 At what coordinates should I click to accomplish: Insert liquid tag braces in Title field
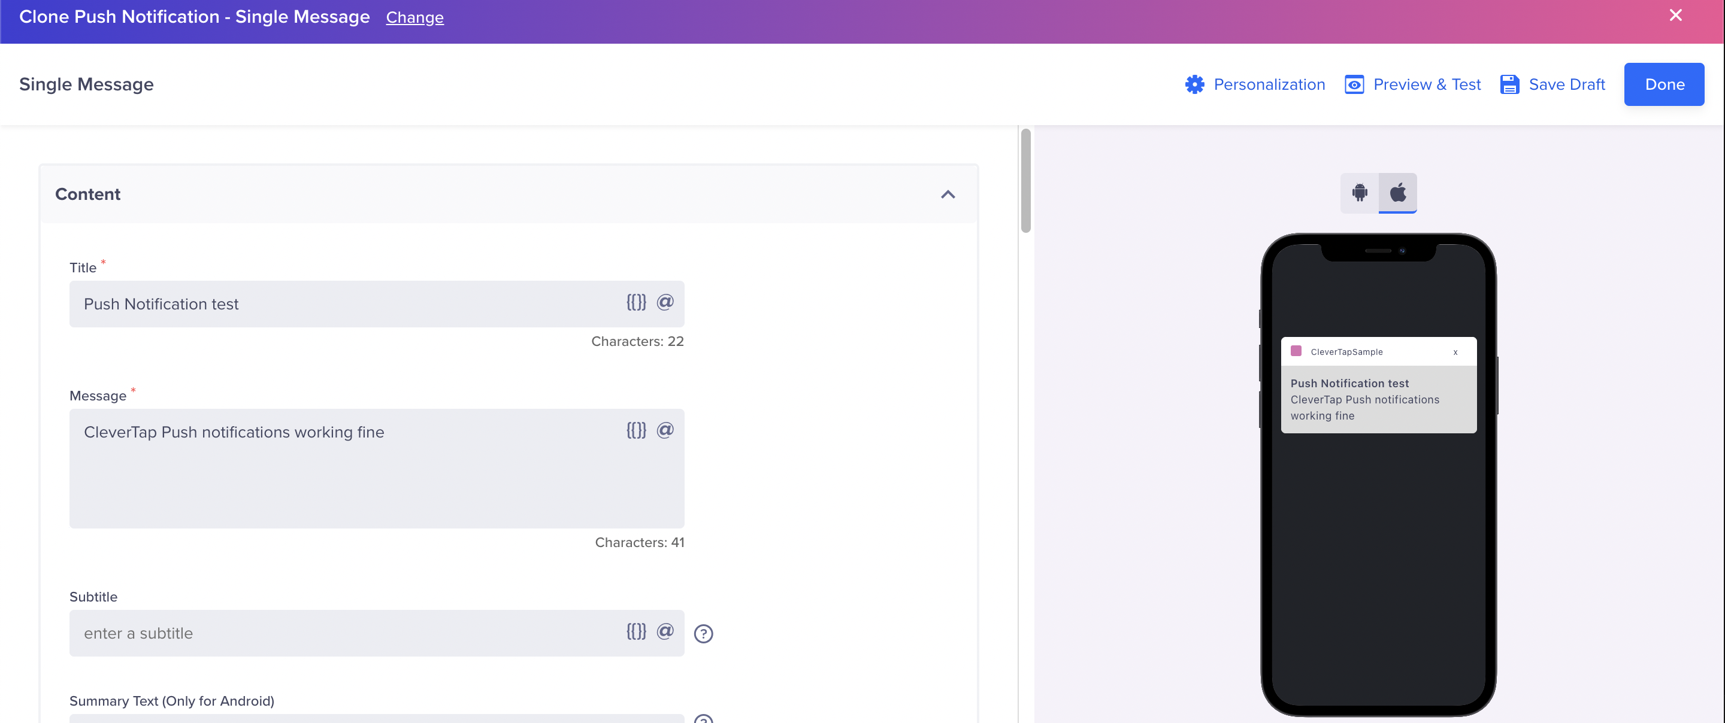[x=636, y=303]
